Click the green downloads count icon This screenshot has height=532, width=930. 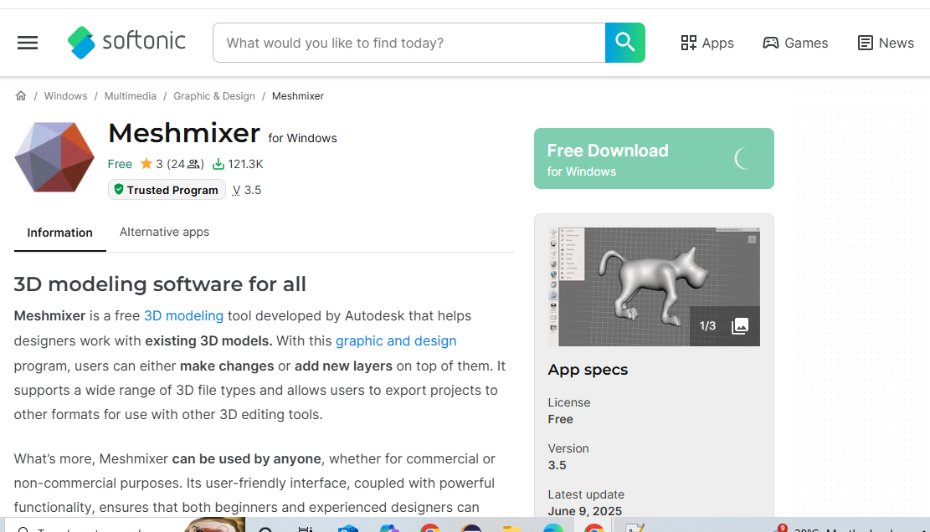[x=218, y=164]
